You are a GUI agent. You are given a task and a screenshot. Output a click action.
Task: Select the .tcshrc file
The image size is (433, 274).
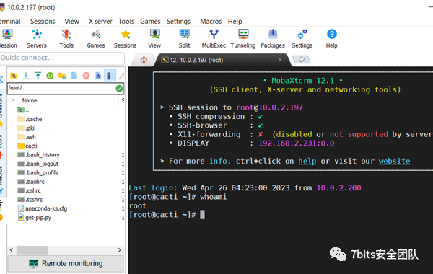30,200
